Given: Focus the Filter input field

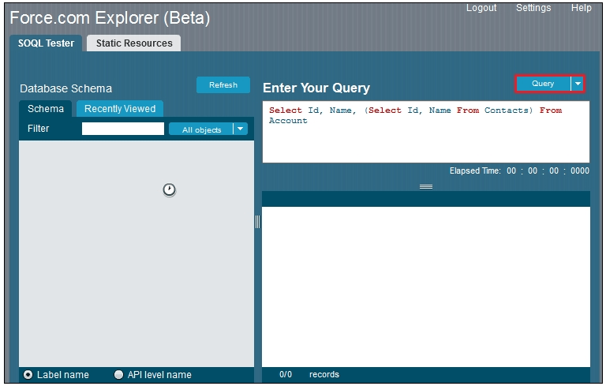Looking at the screenshot, I should pyautogui.click(x=123, y=129).
